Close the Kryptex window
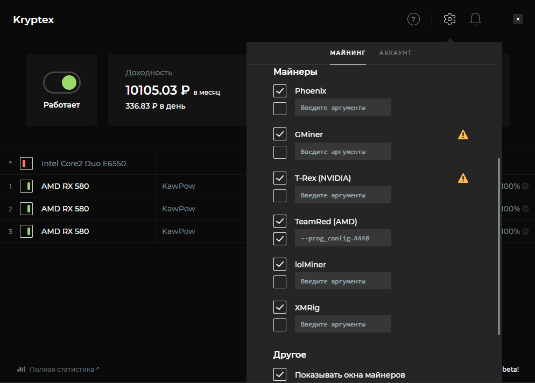Viewport: 535px width, 383px height. [x=518, y=19]
